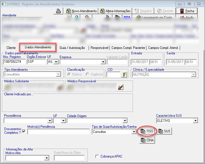The width and height of the screenshot is (205, 164).
Task: Click Altera Informações button
Action: click(x=115, y=11)
